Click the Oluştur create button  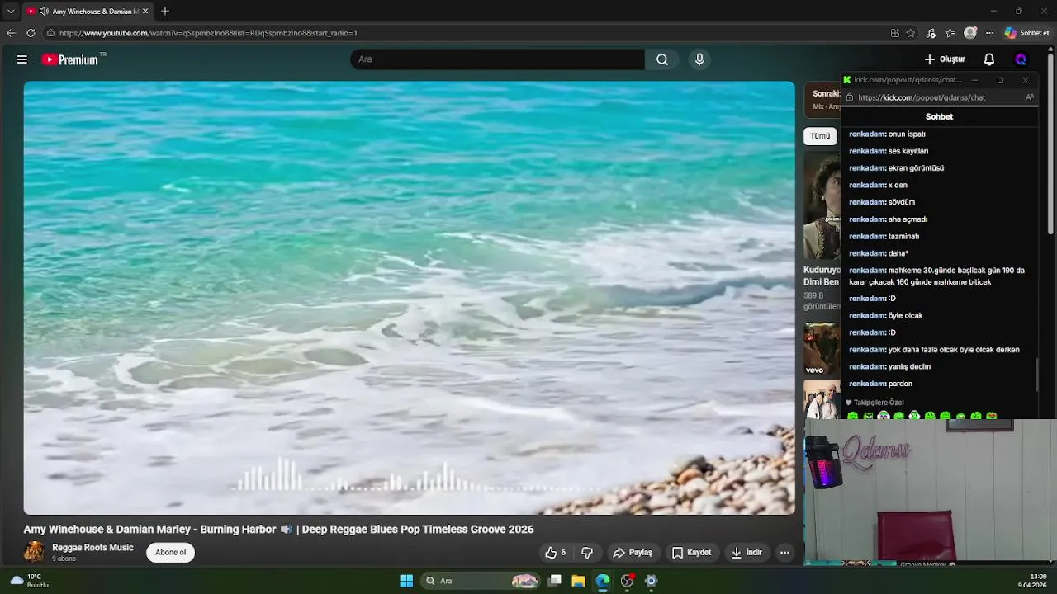945,59
